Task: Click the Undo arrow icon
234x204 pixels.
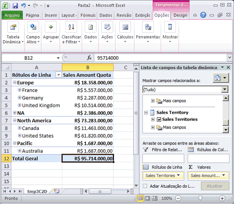Action: pyautogui.click(x=23, y=5)
